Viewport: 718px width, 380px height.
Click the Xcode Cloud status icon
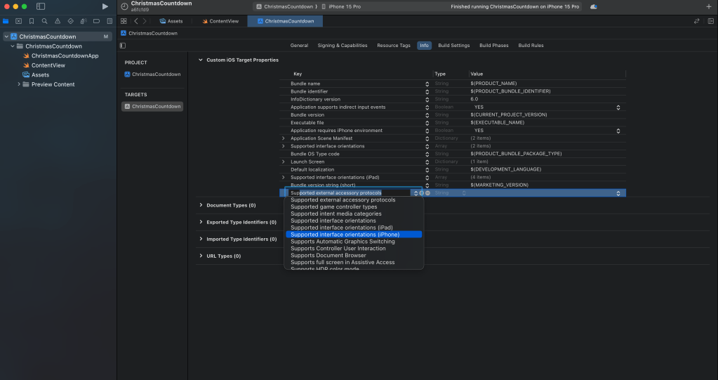tap(594, 6)
